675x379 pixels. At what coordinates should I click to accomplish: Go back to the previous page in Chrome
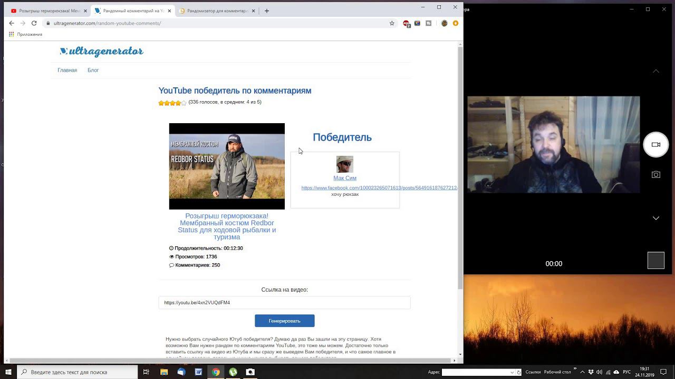click(x=12, y=23)
